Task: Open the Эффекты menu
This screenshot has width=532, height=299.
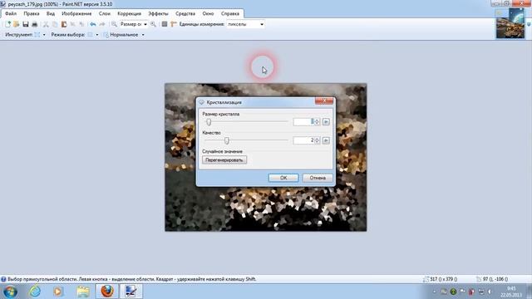Action: 158,13
